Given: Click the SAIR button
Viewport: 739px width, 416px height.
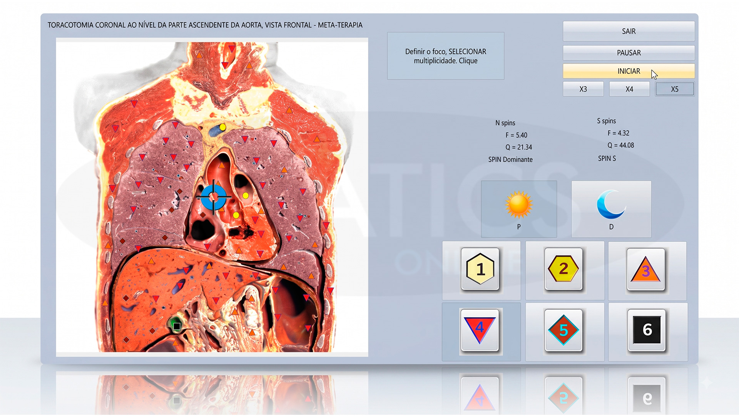Looking at the screenshot, I should [x=629, y=31].
